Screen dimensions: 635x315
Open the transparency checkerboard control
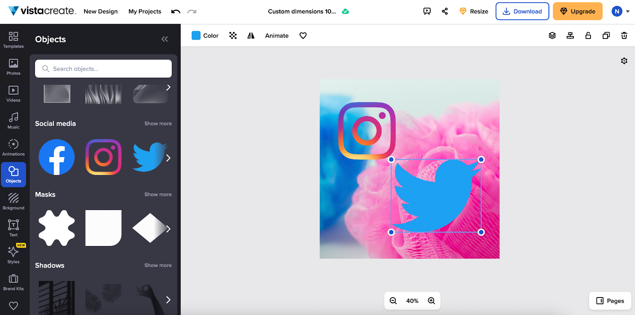(233, 36)
